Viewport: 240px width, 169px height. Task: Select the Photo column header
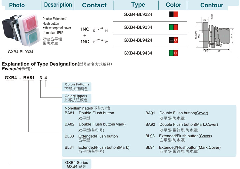click(x=17, y=5)
